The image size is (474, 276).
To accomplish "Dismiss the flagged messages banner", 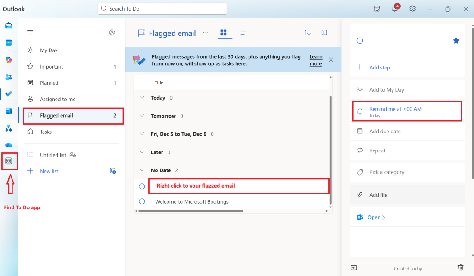I will coord(331,60).
